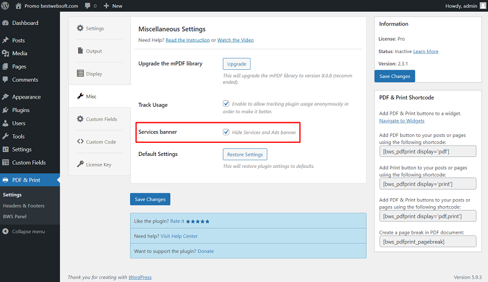Click the Howdy, admin account text
Image resolution: width=488 pixels, height=282 pixels.
(461, 6)
